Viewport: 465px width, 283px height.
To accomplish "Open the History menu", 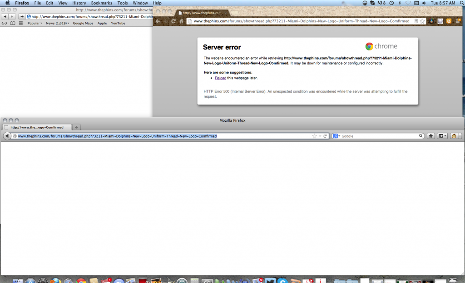I will pos(79,3).
